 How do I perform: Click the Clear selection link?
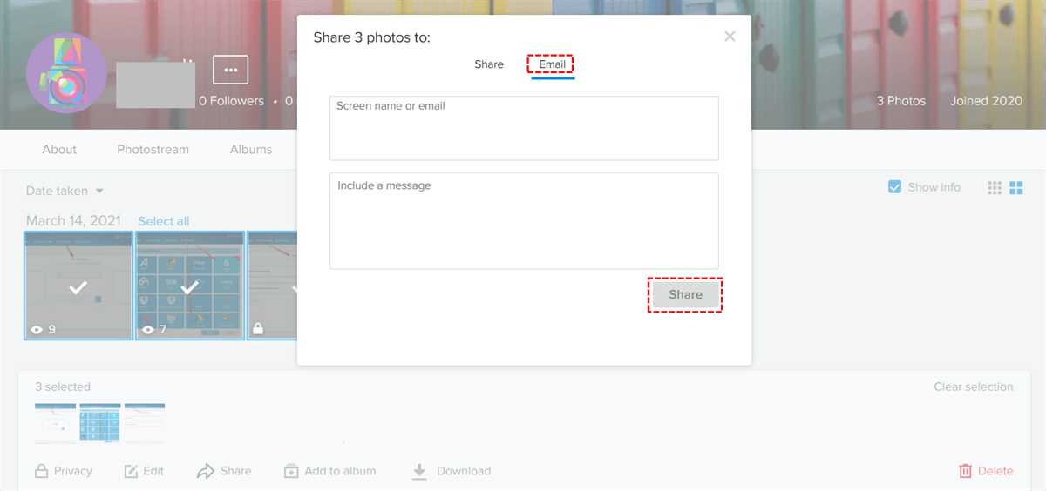click(x=973, y=387)
